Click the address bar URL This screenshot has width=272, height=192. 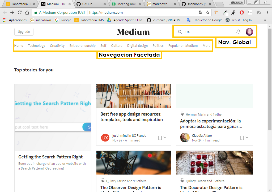(x=106, y=12)
